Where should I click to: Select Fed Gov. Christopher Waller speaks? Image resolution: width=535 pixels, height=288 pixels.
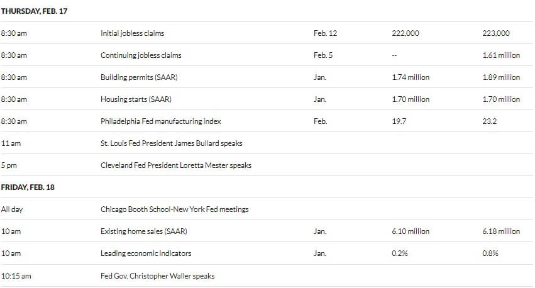[157, 275]
